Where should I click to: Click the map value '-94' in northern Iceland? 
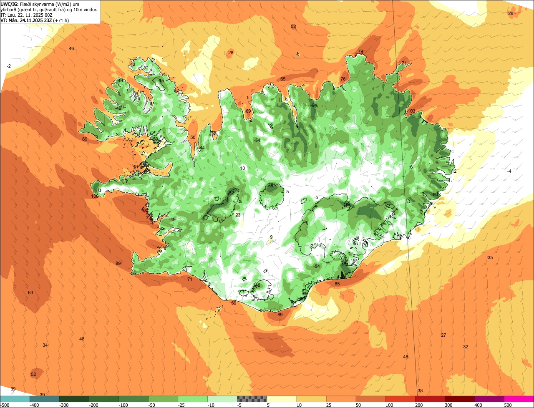(314, 105)
